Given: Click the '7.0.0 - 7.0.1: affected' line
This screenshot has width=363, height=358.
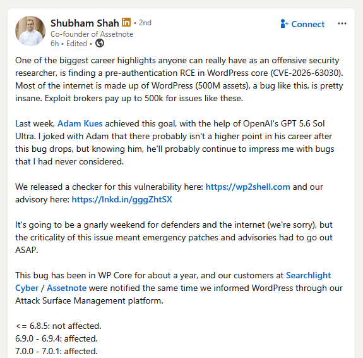Looking at the screenshot, I should click(56, 351).
